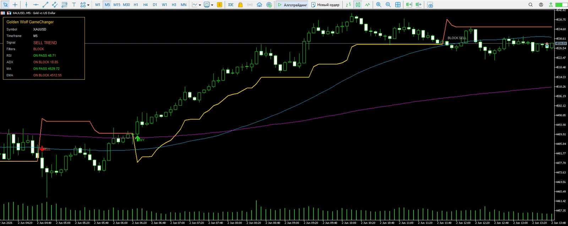Open the chart type line icon

[x=195, y=5]
